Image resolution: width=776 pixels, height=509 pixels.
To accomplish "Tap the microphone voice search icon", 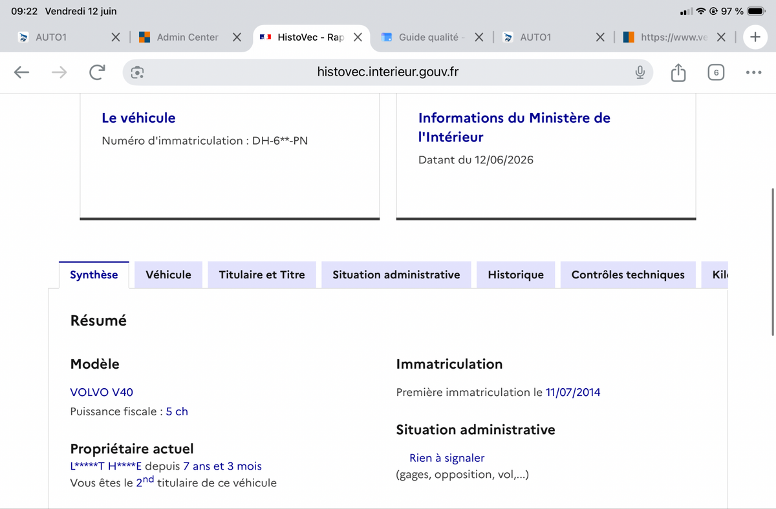I will [x=640, y=72].
